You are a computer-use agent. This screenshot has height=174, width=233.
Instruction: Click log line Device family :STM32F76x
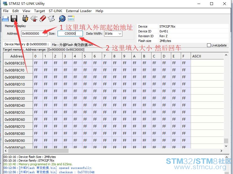point(29,160)
